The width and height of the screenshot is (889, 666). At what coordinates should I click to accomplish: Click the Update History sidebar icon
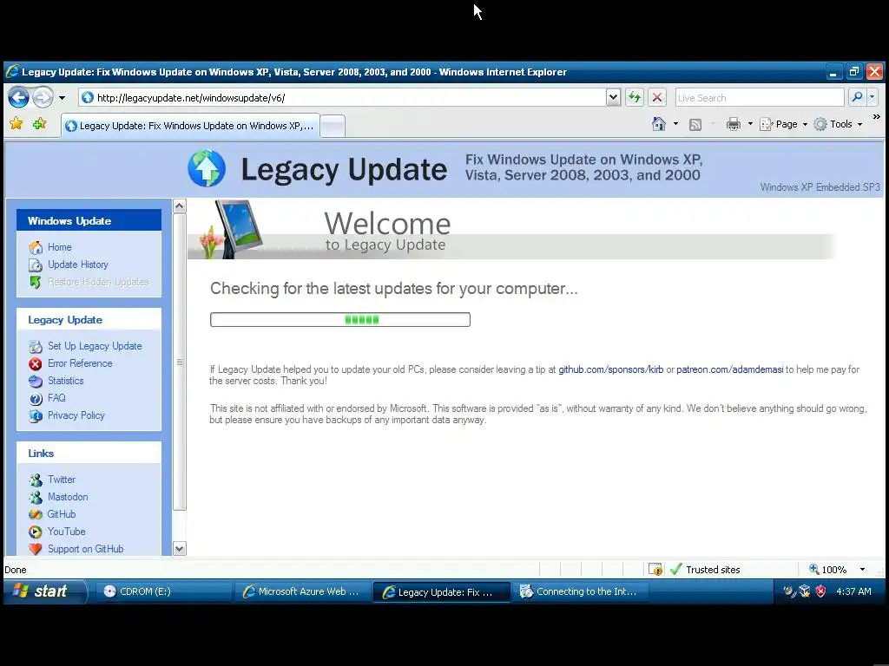coord(35,265)
